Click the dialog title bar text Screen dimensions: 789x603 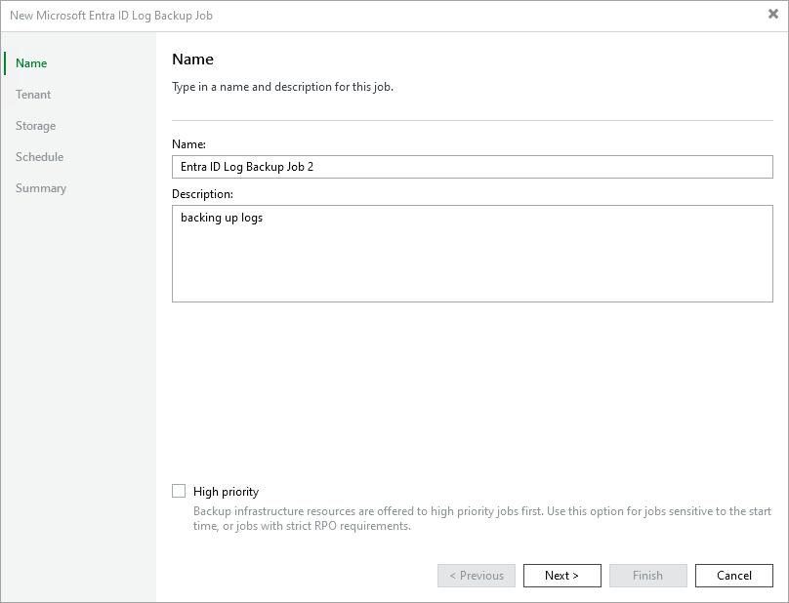click(111, 16)
